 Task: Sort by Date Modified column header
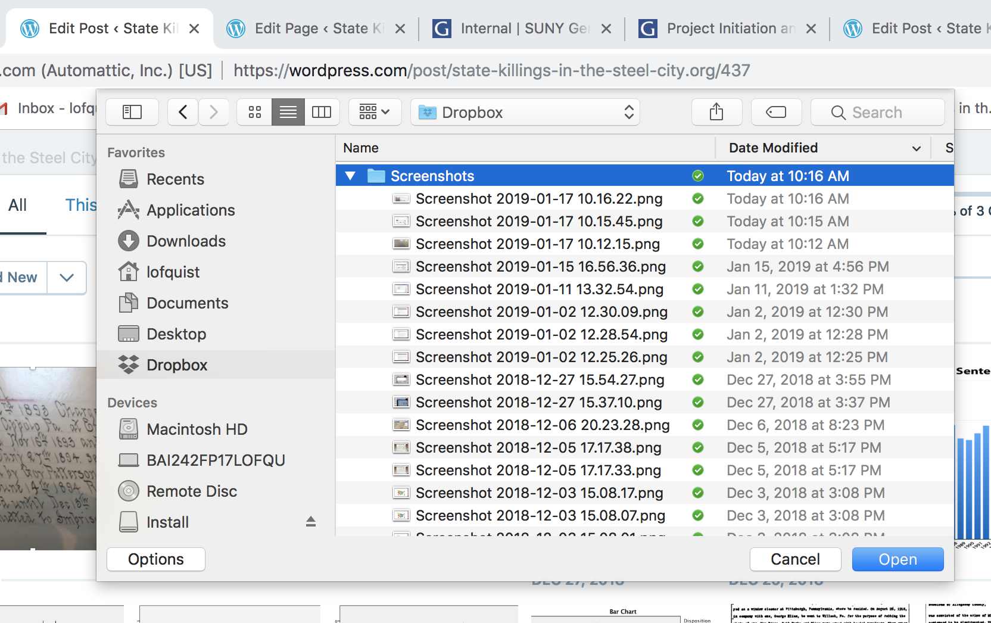click(773, 148)
